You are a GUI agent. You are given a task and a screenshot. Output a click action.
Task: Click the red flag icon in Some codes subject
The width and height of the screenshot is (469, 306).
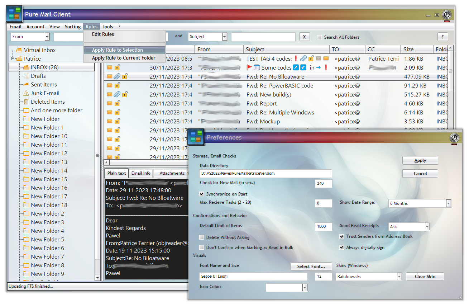point(250,67)
